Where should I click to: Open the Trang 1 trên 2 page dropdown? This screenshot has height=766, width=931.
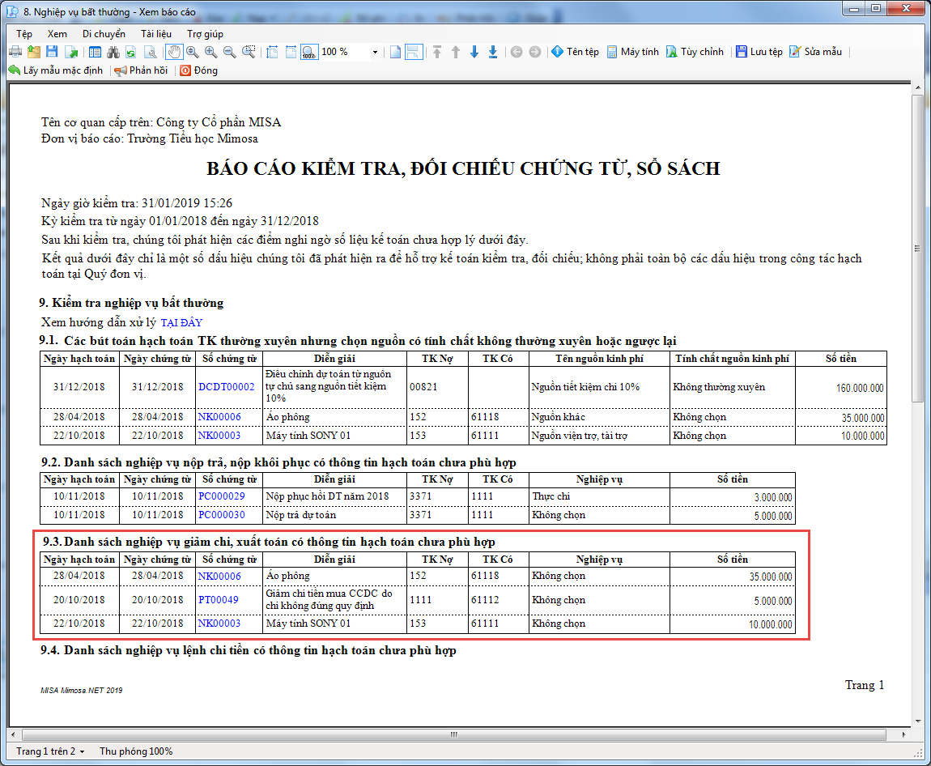tap(50, 751)
